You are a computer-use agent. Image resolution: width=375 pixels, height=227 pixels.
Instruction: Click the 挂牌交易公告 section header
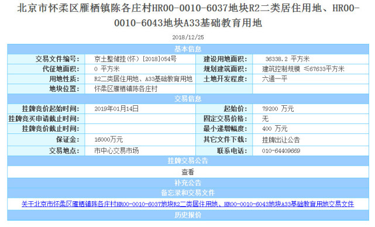[188, 161]
